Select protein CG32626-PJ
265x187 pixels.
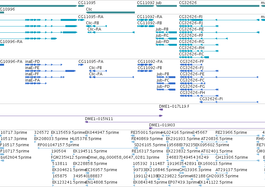(192, 68)
